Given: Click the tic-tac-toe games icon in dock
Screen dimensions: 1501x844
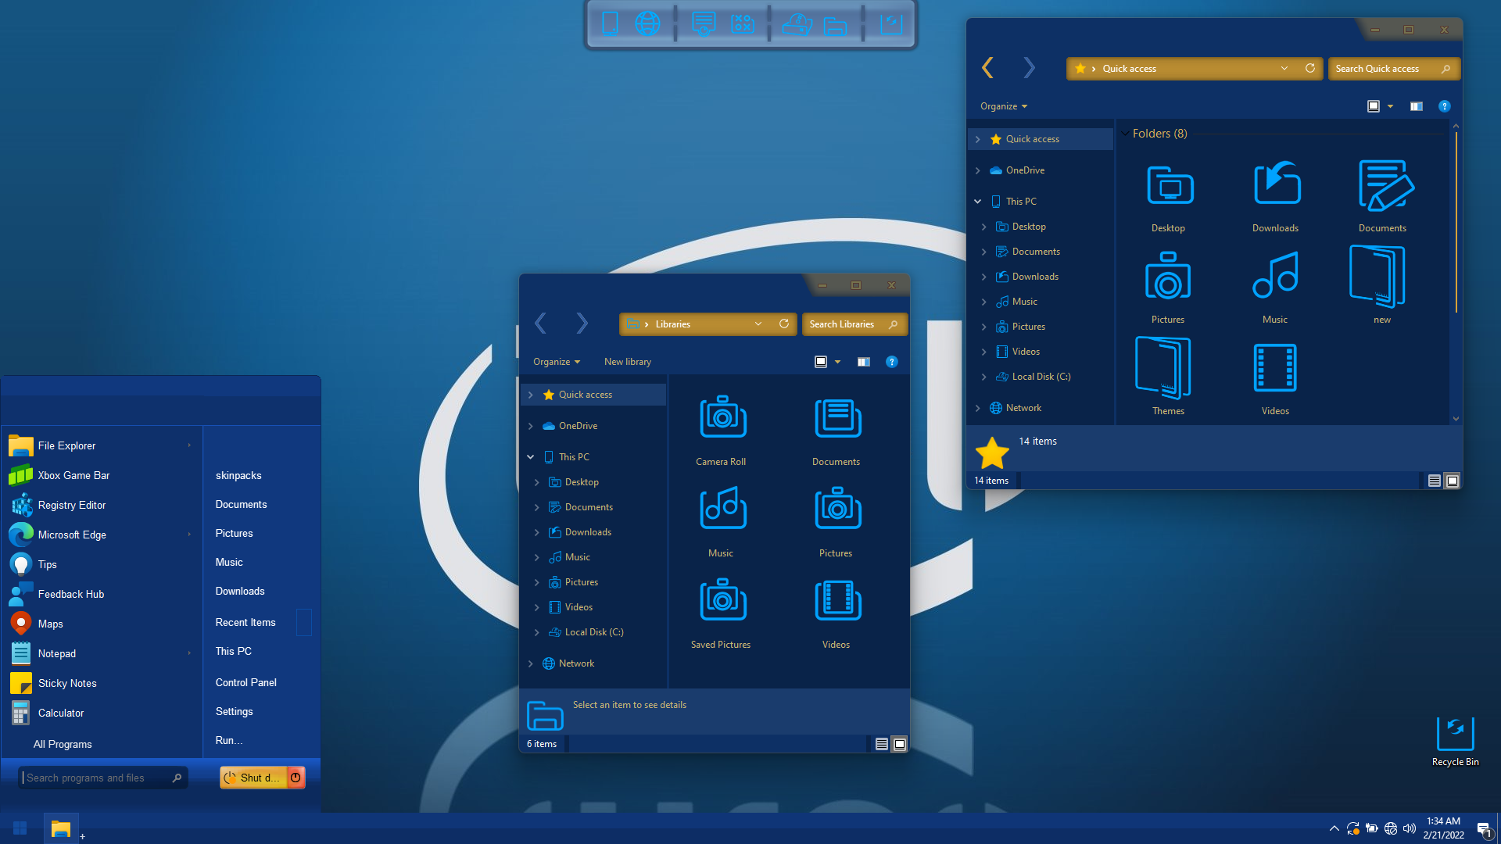Looking at the screenshot, I should click(742, 24).
